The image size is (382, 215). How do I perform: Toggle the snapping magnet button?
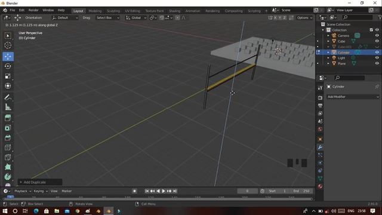click(x=162, y=18)
